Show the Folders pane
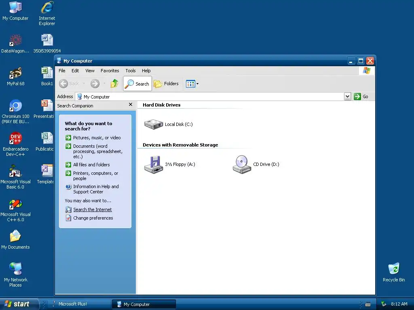This screenshot has height=310, width=414. coord(166,84)
